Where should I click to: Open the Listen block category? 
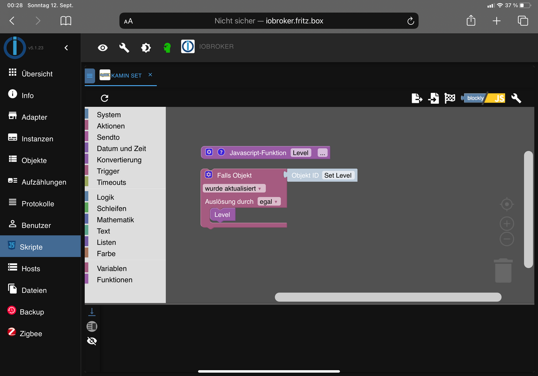[x=125, y=242]
